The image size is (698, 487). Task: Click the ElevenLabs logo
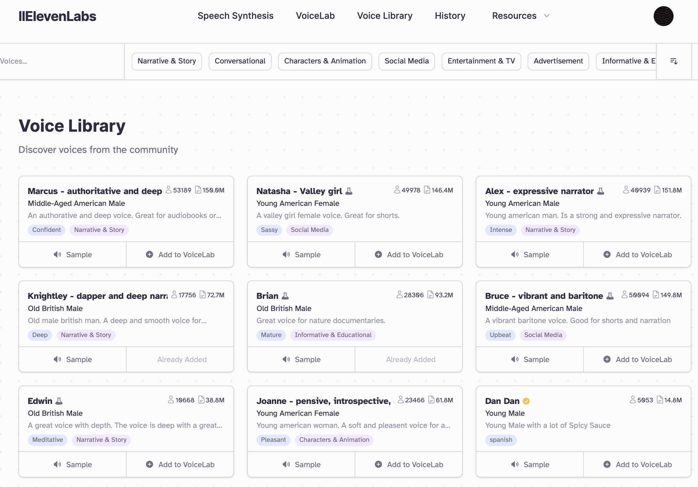[57, 16]
